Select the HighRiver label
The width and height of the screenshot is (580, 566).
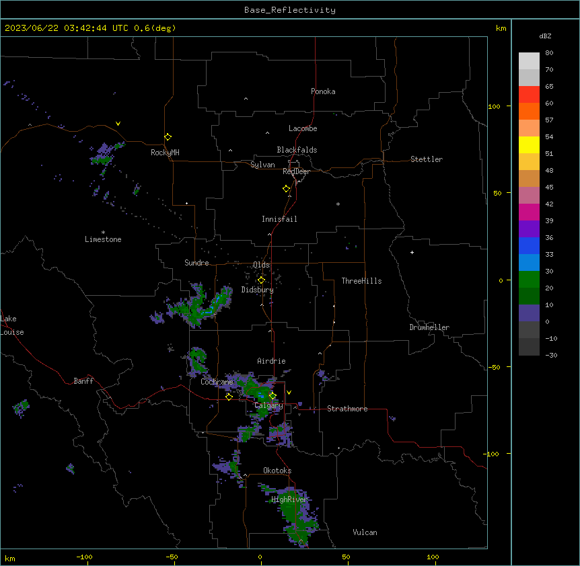pyautogui.click(x=289, y=499)
